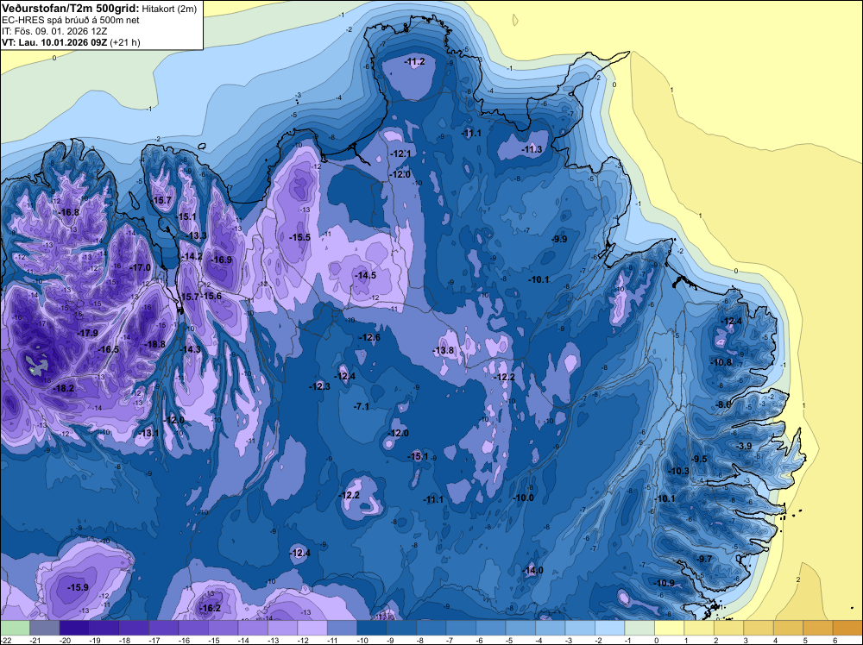The width and height of the screenshot is (863, 645).
Task: Click the -9.9 temperature value
Action: click(559, 239)
